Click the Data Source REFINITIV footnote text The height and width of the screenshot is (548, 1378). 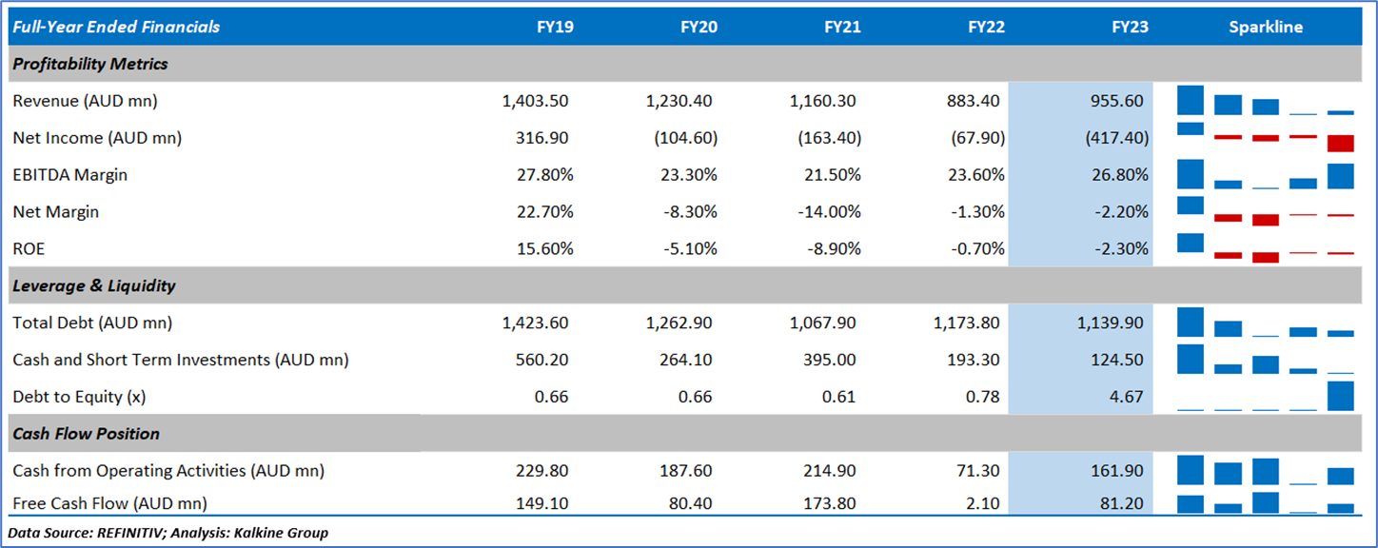click(169, 533)
